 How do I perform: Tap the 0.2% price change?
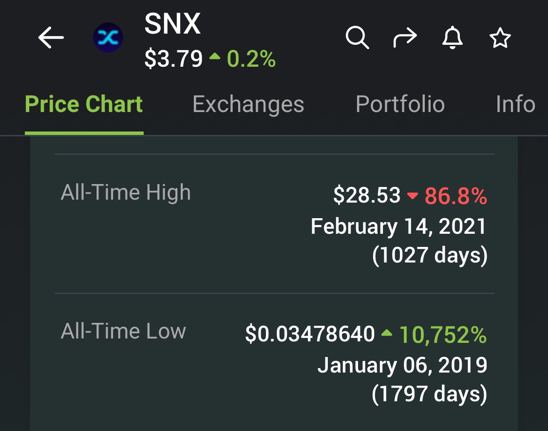(251, 59)
